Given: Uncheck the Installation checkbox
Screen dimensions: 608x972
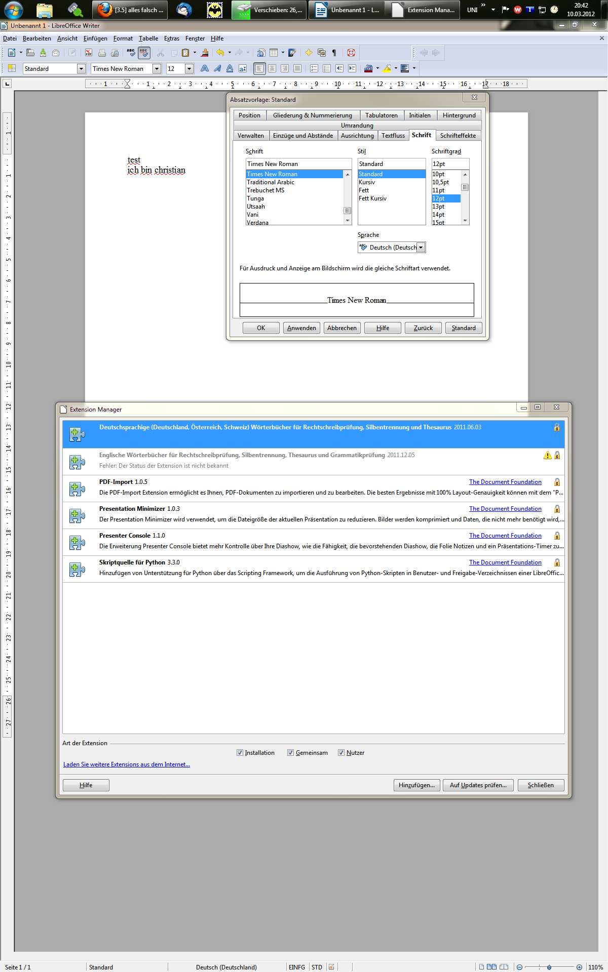Looking at the screenshot, I should click(x=240, y=753).
